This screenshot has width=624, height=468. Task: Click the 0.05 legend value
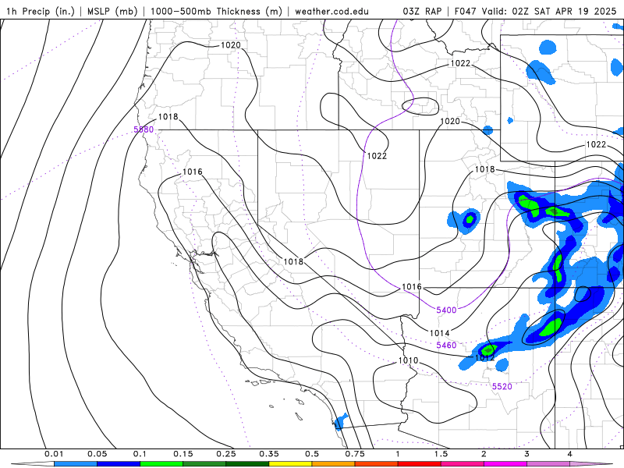tap(97, 454)
